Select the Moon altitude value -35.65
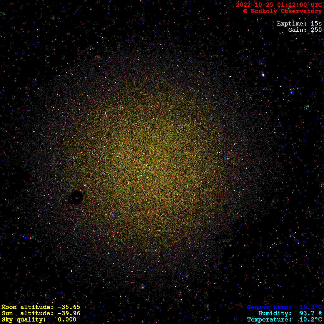 coord(69,307)
